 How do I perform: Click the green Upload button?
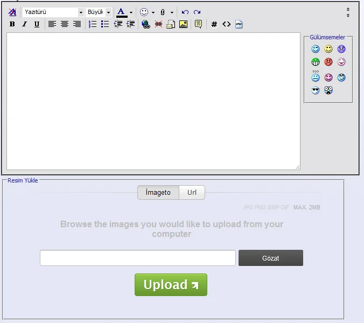171,285
